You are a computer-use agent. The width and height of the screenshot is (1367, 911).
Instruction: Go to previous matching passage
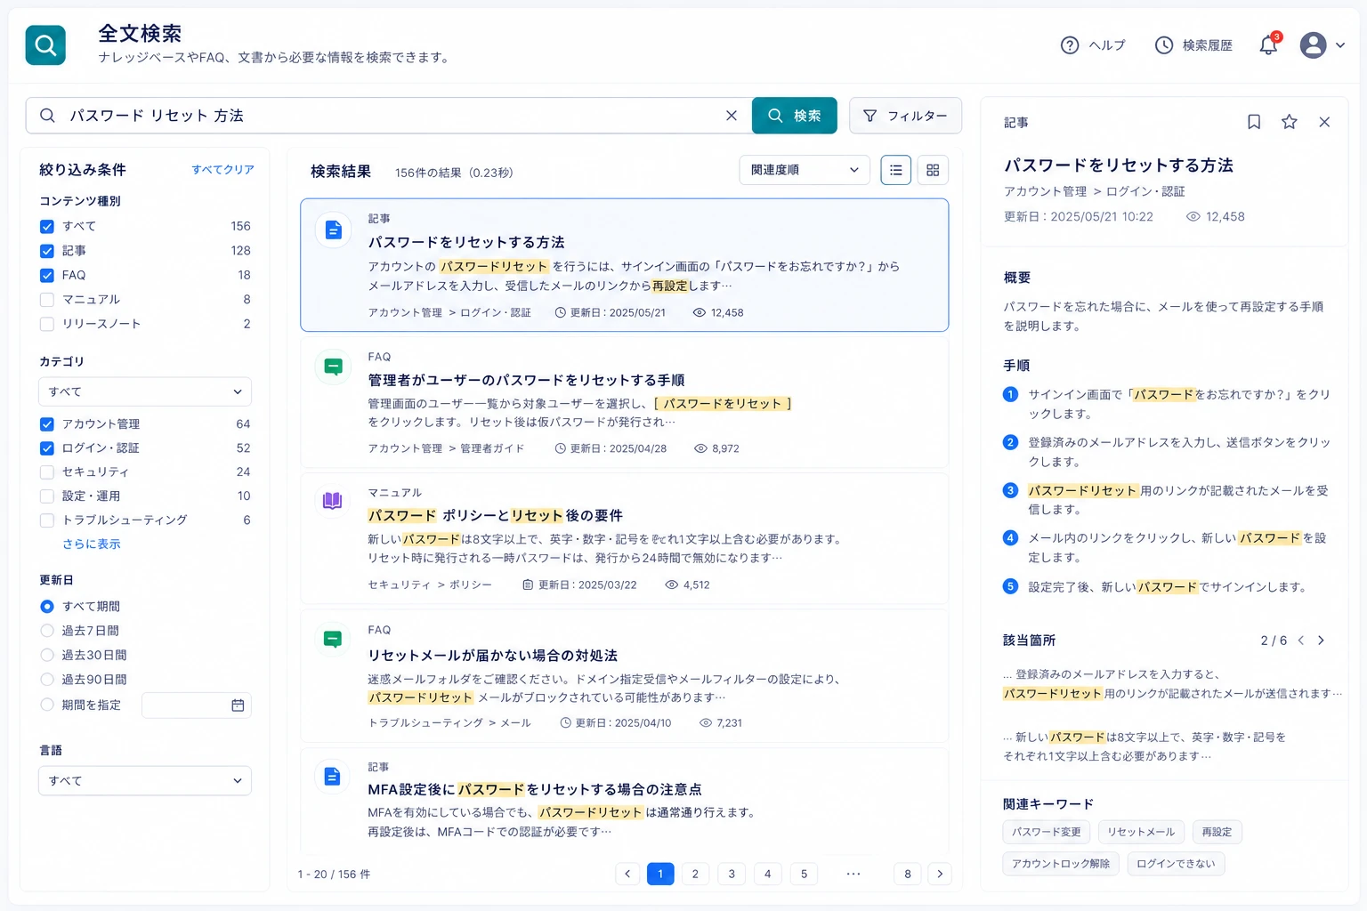click(1301, 641)
